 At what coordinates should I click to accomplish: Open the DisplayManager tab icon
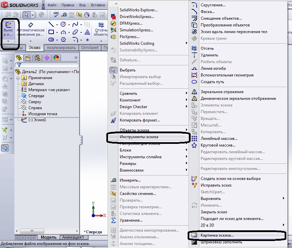click(56, 58)
